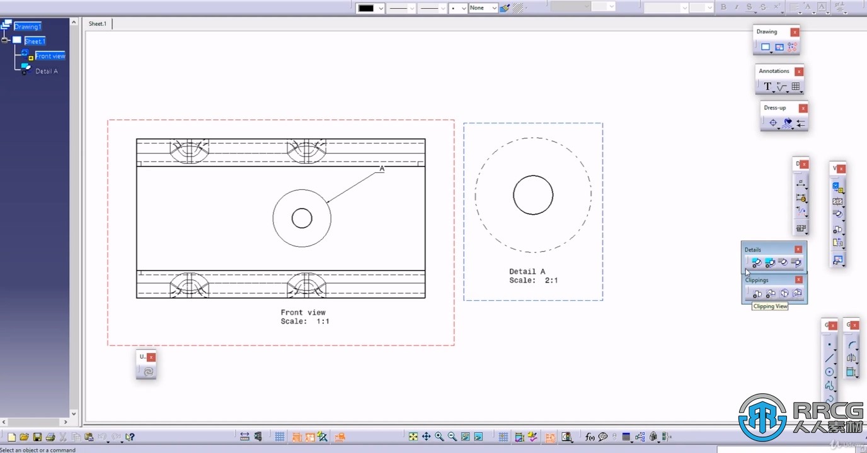The image size is (867, 453).
Task: Open the line type dropdown
Action: pyautogui.click(x=442, y=8)
